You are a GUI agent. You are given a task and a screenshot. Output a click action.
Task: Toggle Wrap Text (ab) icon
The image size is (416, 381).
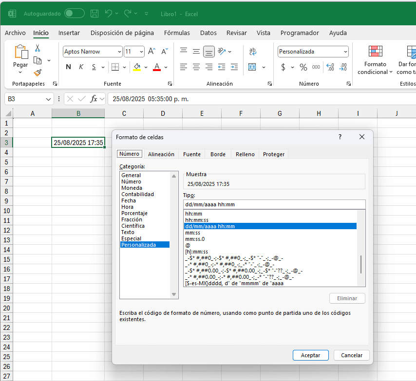[252, 52]
